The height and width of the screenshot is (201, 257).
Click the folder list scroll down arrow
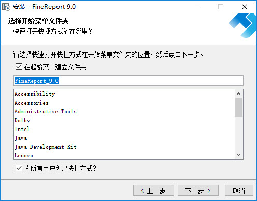pyautogui.click(x=238, y=154)
